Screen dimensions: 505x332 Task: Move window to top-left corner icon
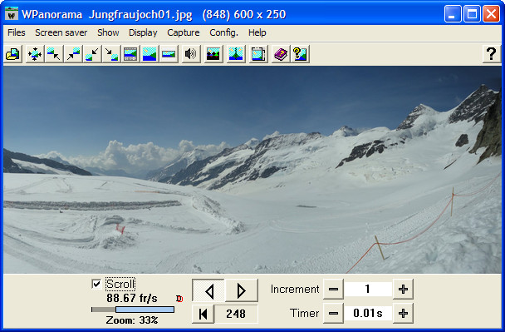coord(54,54)
